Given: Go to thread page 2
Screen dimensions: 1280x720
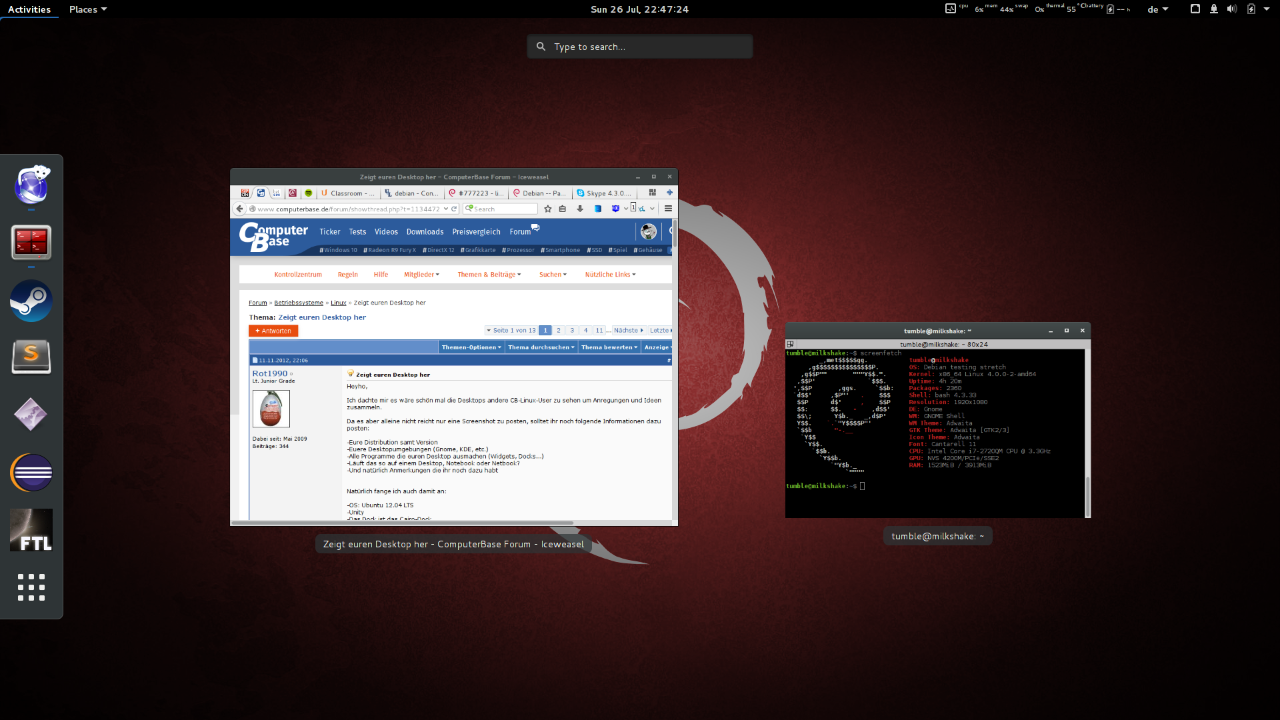Looking at the screenshot, I should click(559, 331).
